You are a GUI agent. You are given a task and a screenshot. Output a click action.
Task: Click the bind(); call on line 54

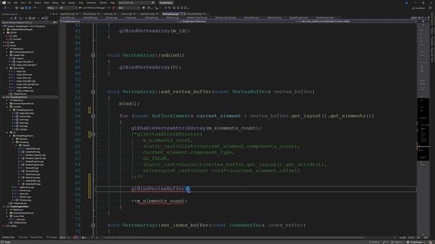click(x=130, y=104)
